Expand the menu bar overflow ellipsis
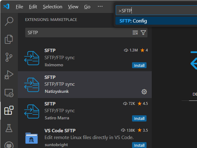Screen dimensions: 197x148 [100, 6]
